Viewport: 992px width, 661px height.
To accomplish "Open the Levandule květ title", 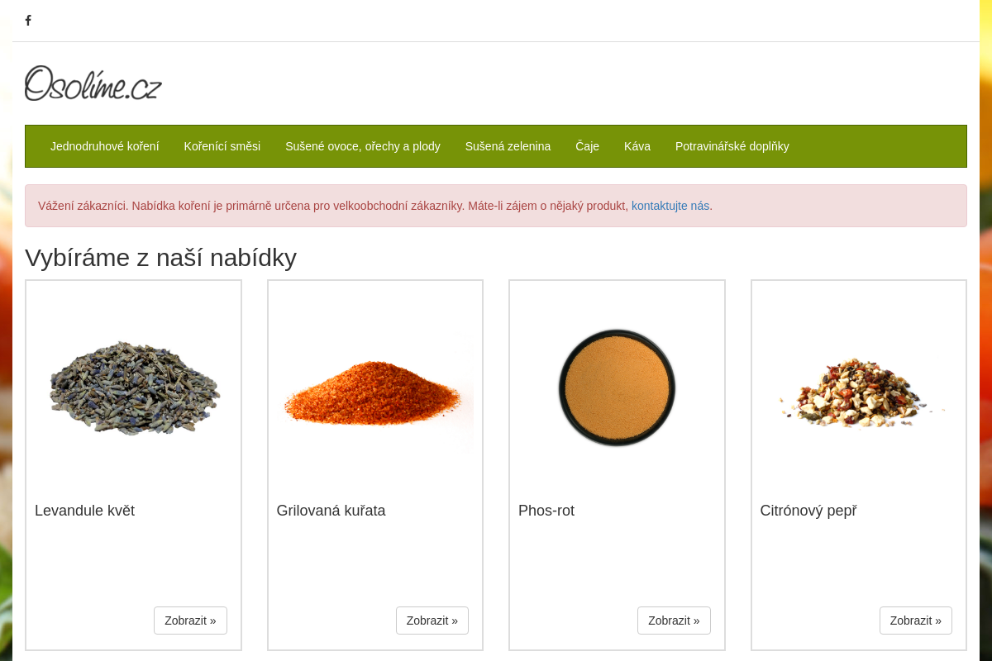I will 84,511.
